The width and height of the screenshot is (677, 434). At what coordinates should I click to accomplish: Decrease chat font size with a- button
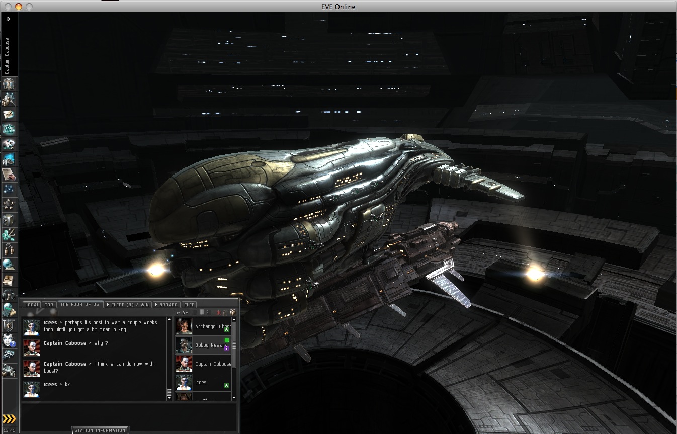click(178, 312)
